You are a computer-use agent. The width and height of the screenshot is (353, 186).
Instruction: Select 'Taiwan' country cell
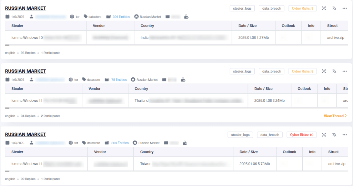(x=183, y=164)
